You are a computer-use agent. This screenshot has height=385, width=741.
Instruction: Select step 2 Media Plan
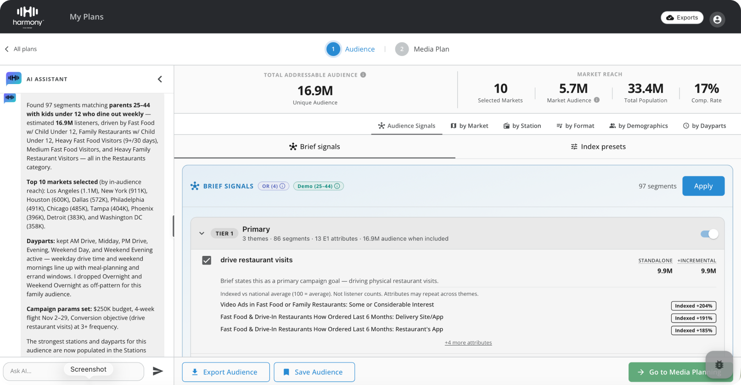(422, 49)
